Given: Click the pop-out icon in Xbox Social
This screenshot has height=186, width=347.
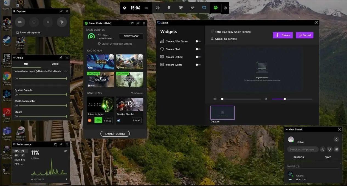Looking at the screenshot, I should pyautogui.click(x=337, y=149).
